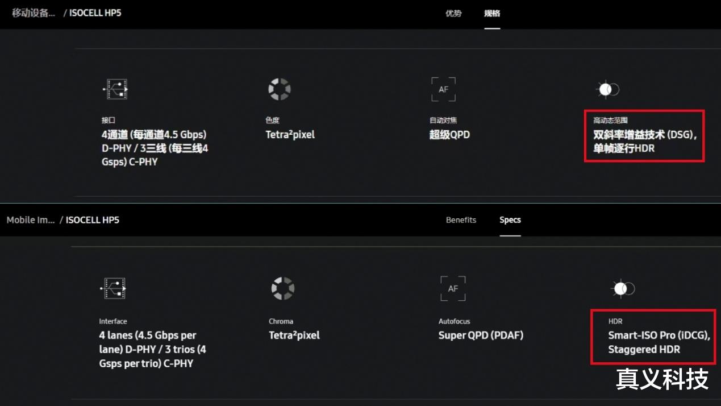Select the Specs tab
The height and width of the screenshot is (406, 721).
510,220
